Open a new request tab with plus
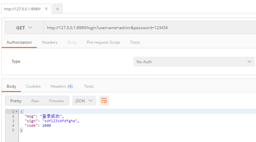Screen dimensions: 256x142 [57, 9]
